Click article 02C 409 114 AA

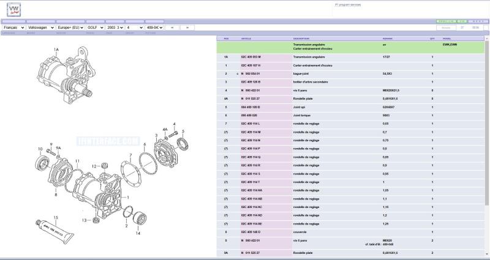tap(252, 190)
